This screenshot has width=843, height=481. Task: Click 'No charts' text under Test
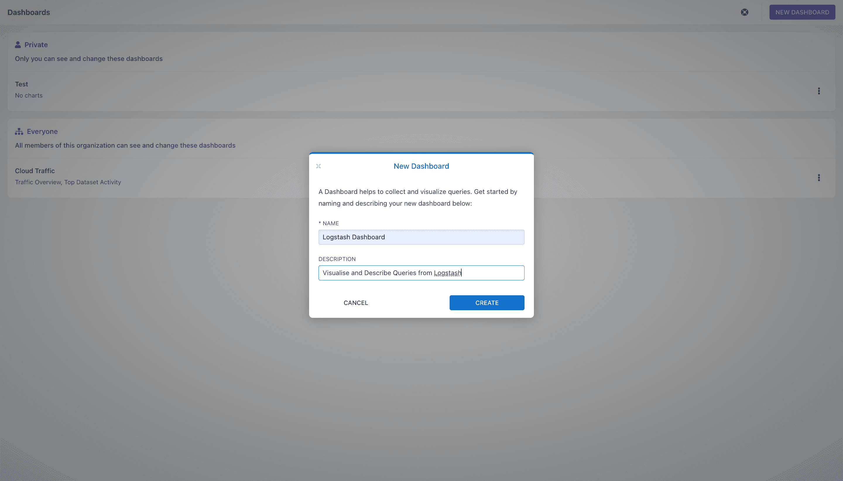point(29,95)
